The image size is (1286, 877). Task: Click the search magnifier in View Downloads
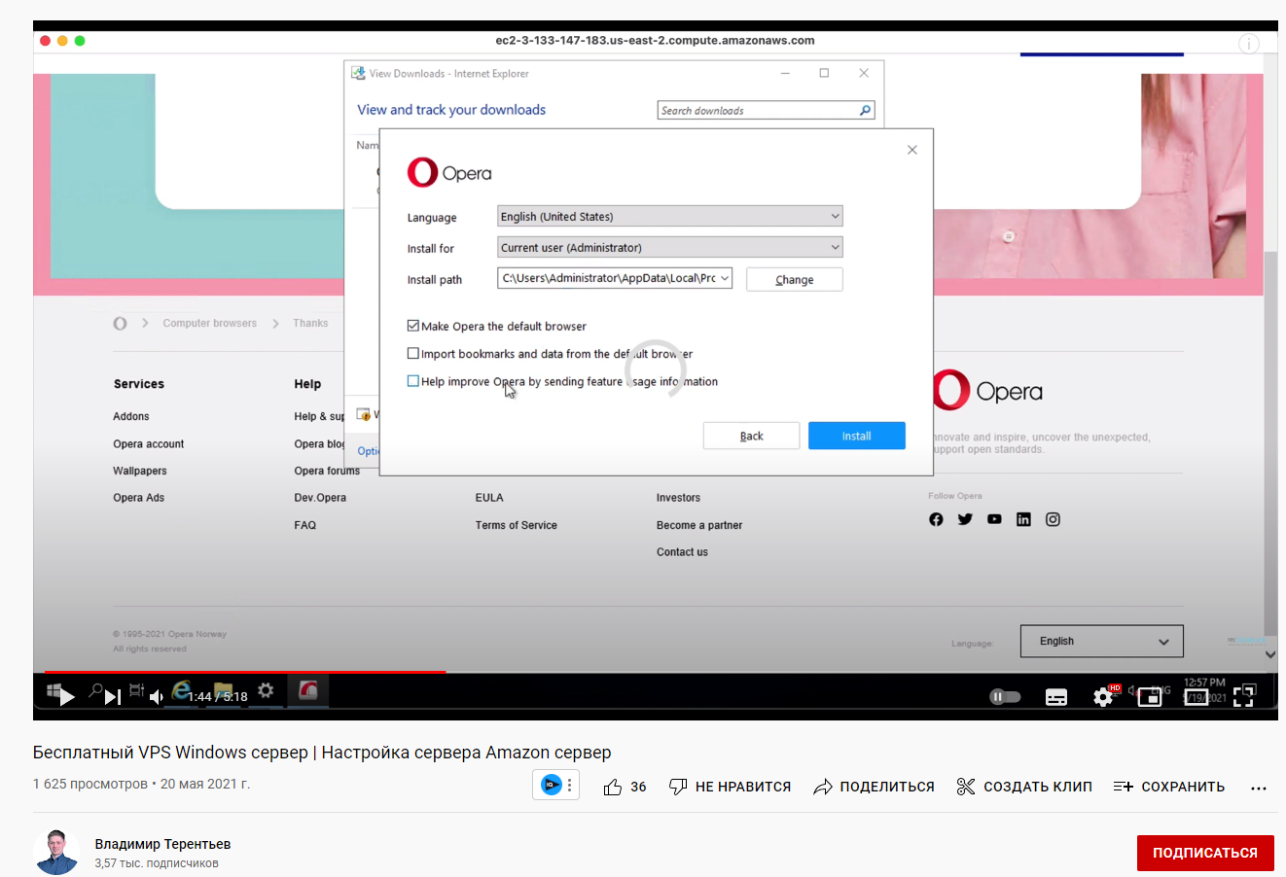pyautogui.click(x=865, y=111)
